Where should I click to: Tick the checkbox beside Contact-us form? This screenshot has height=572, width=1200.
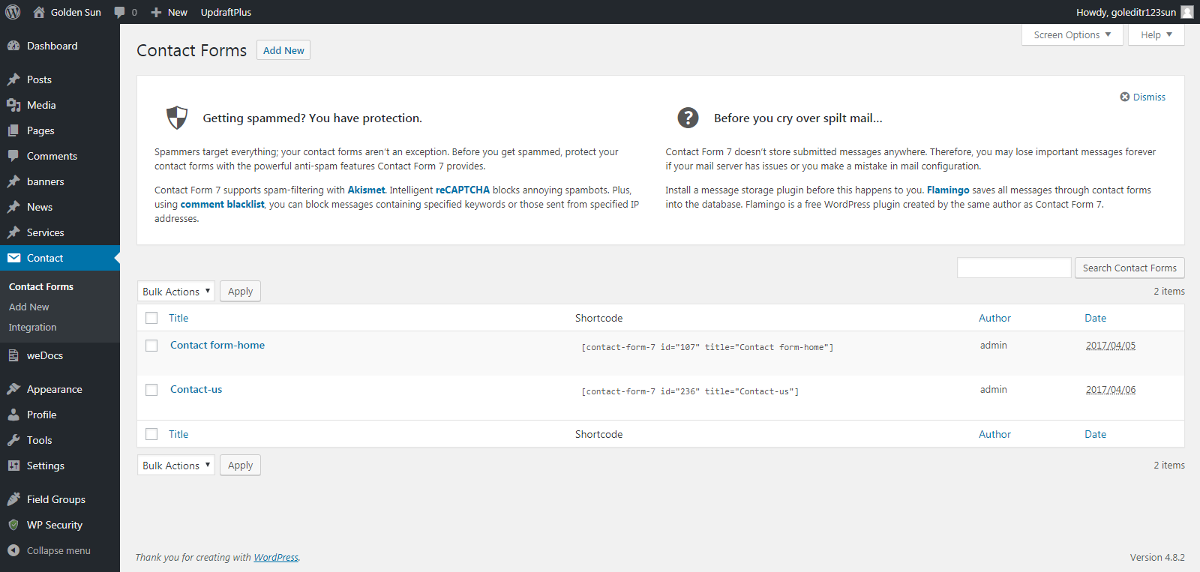point(151,390)
